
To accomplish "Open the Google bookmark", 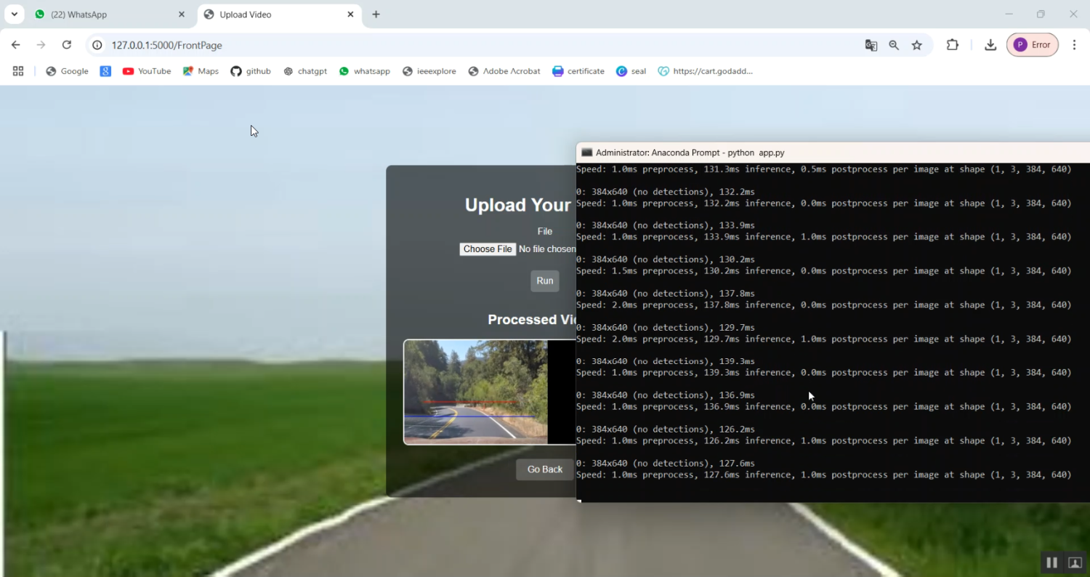I will [x=67, y=71].
